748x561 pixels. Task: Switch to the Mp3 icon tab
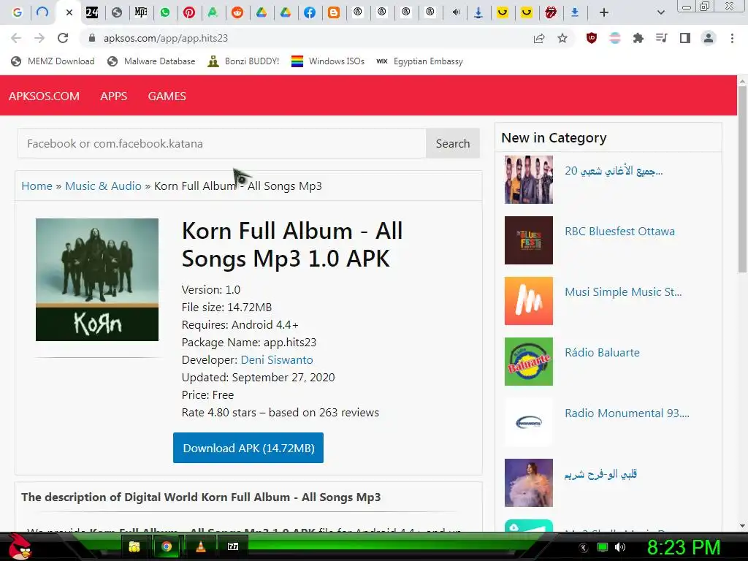[x=141, y=12]
